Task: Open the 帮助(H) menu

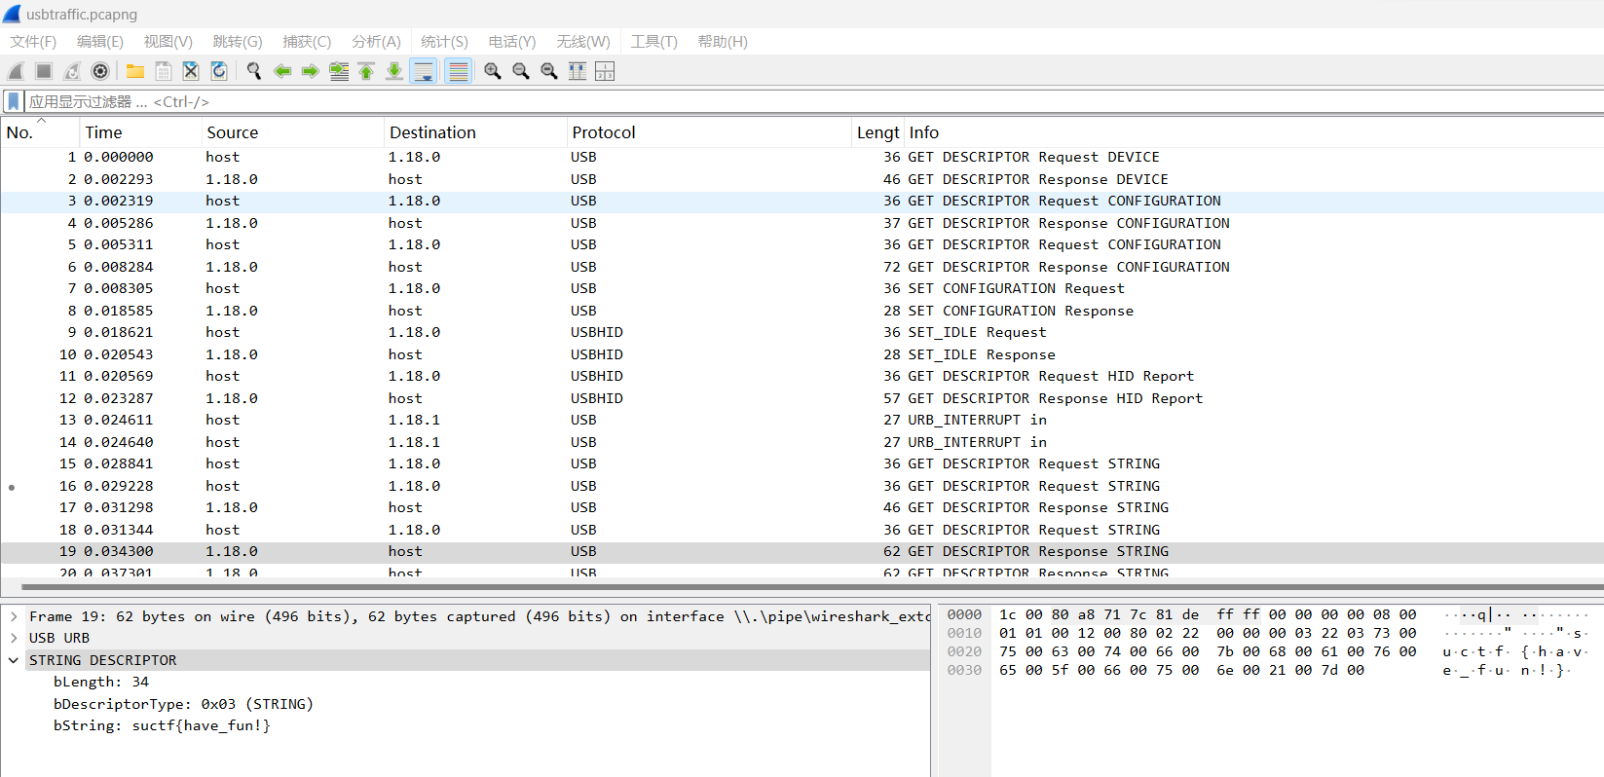Action: tap(723, 42)
